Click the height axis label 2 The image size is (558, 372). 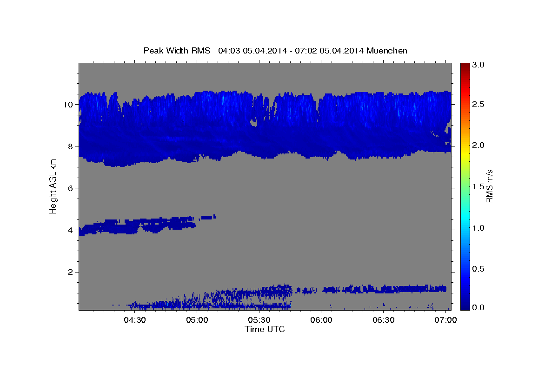pyautogui.click(x=71, y=272)
